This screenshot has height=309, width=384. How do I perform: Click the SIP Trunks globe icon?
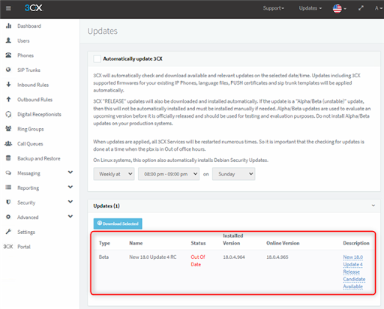8,70
